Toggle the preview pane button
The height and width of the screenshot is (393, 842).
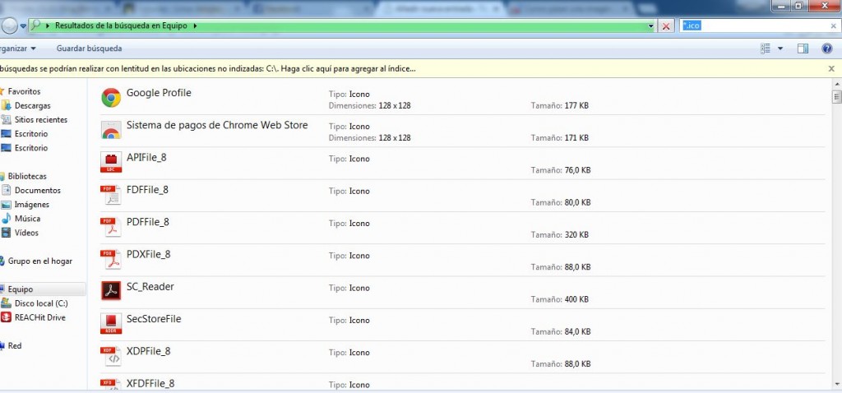point(803,49)
